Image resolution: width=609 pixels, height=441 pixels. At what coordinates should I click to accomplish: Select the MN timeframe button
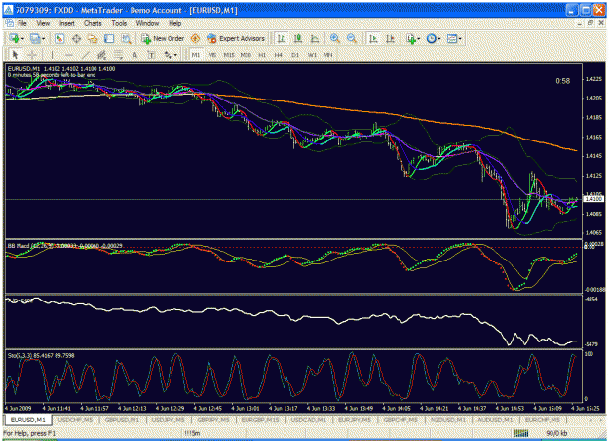point(328,55)
